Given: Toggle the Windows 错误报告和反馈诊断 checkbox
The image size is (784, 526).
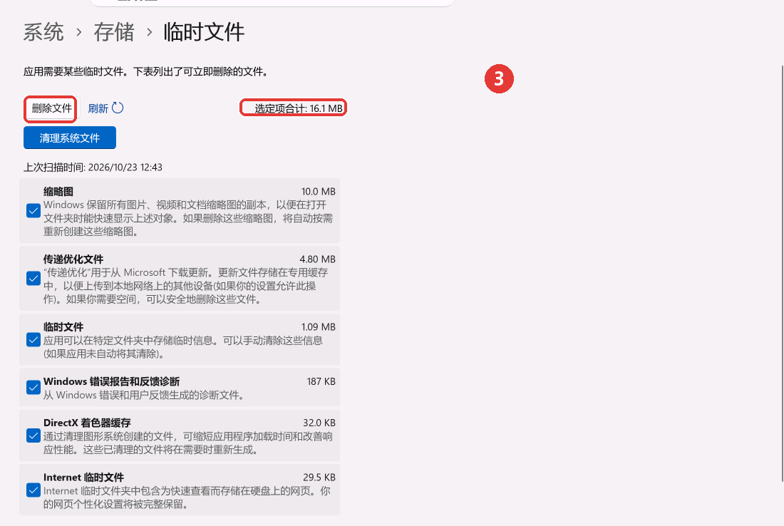Looking at the screenshot, I should pyautogui.click(x=33, y=388).
